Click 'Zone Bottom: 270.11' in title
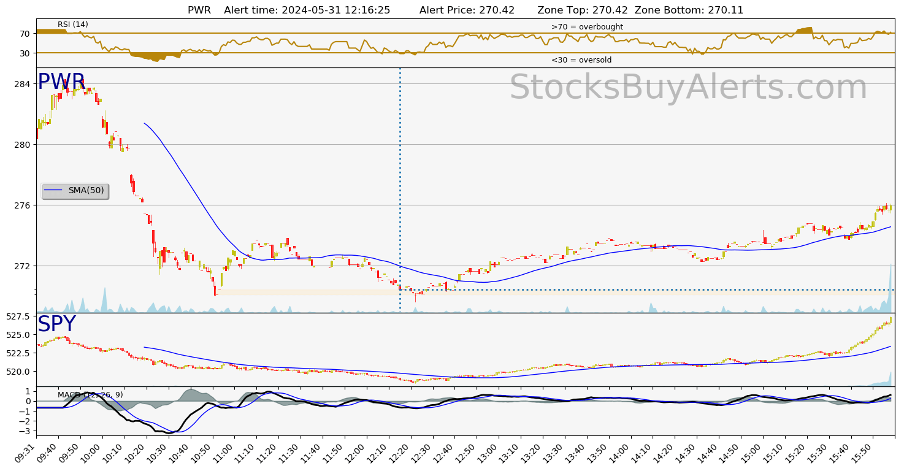Image resolution: width=904 pixels, height=471 pixels. coord(689,10)
